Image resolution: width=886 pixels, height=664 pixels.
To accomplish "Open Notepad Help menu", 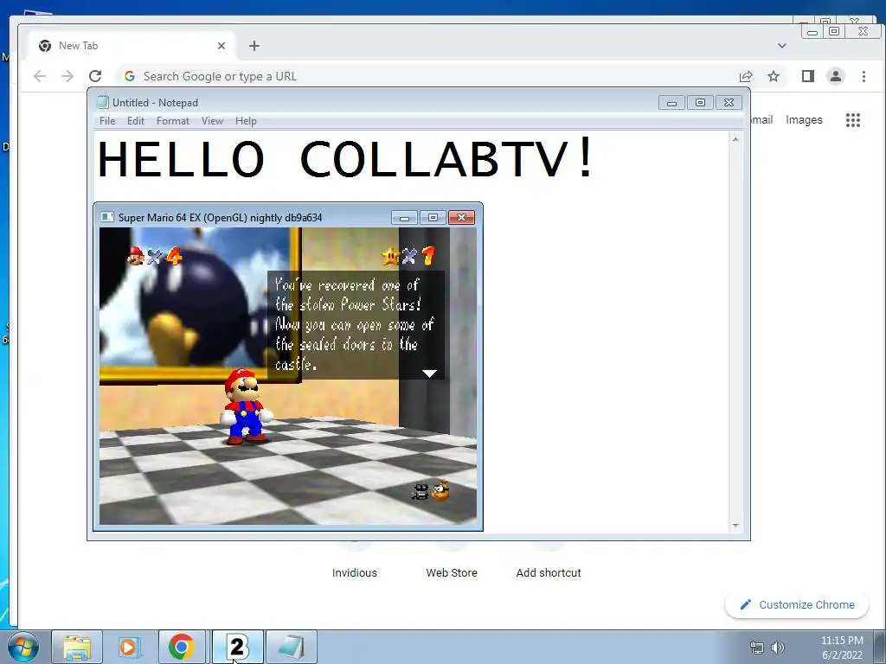I will coord(246,121).
